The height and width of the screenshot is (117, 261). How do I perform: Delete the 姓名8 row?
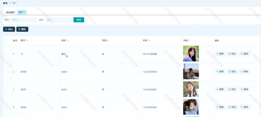click(244, 71)
